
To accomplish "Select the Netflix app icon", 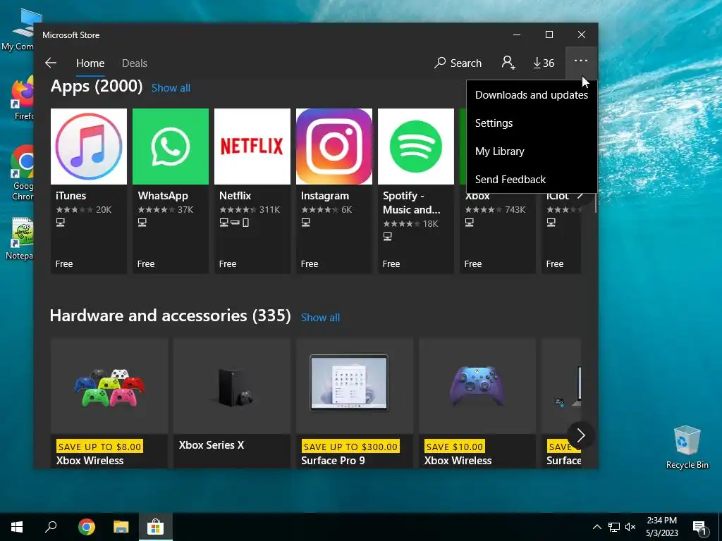I will [x=252, y=147].
